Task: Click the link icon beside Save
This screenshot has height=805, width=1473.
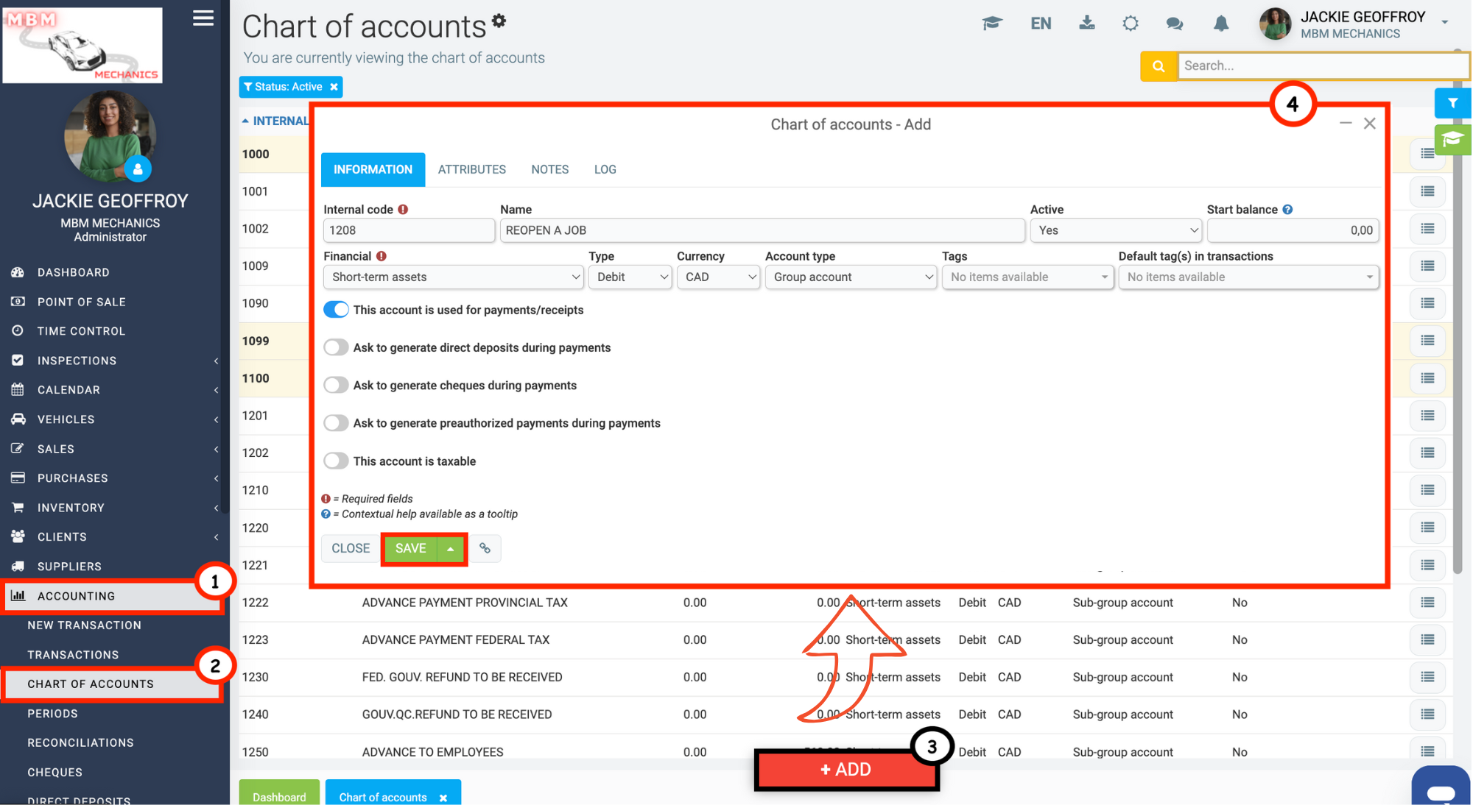Action: [485, 548]
